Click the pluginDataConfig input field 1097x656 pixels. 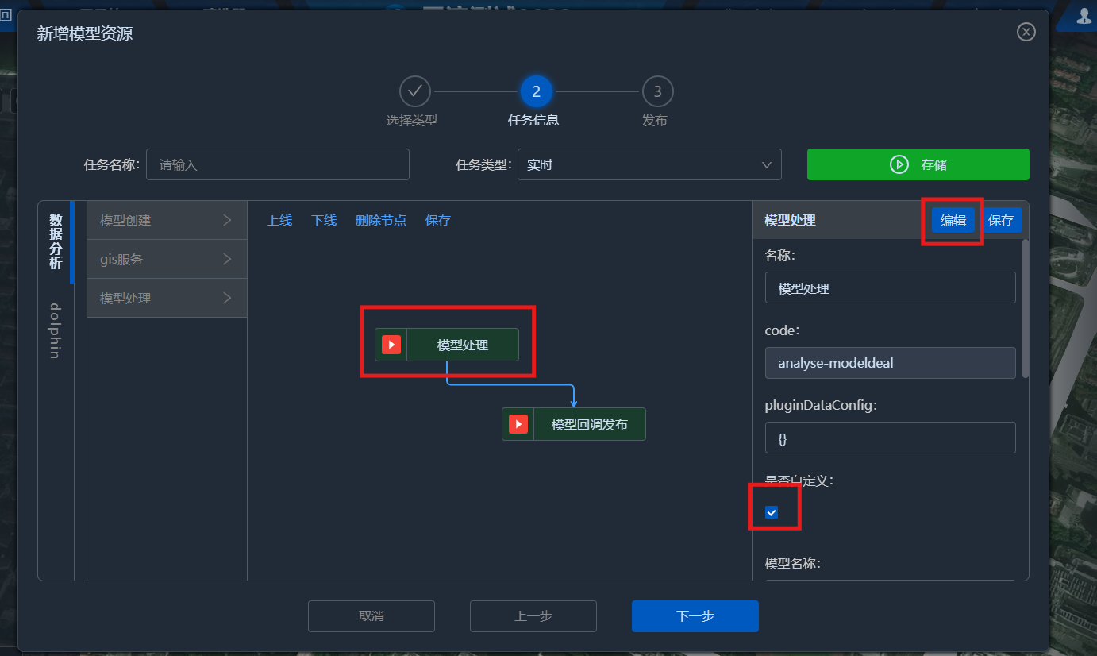tap(891, 438)
